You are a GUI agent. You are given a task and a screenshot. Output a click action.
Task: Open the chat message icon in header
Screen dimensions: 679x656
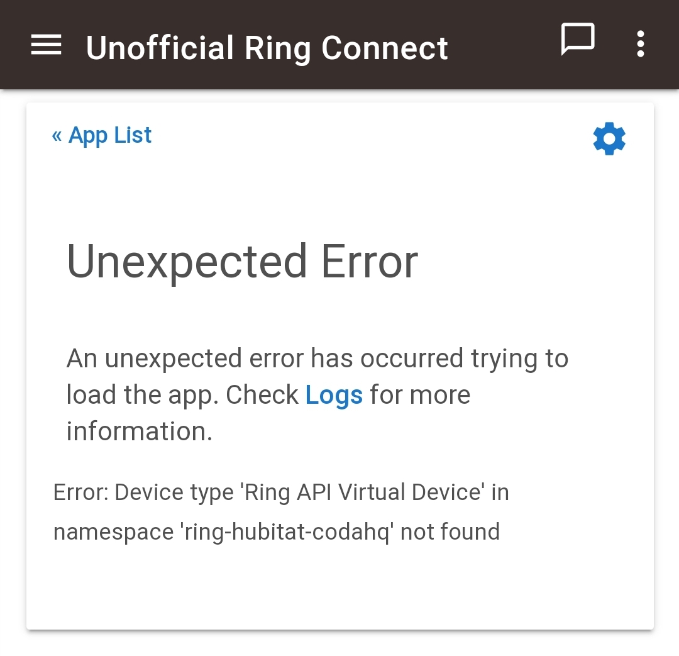(578, 39)
